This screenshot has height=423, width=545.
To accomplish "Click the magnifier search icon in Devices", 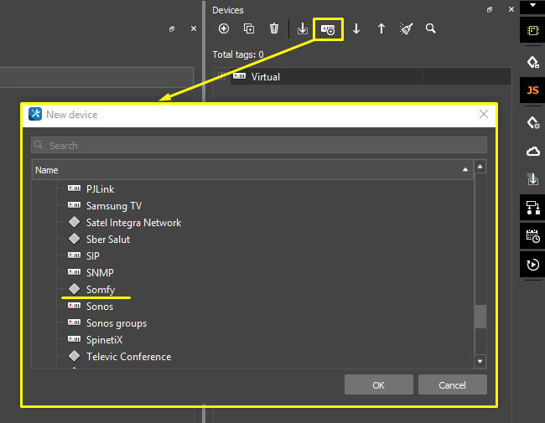I will pyautogui.click(x=431, y=28).
